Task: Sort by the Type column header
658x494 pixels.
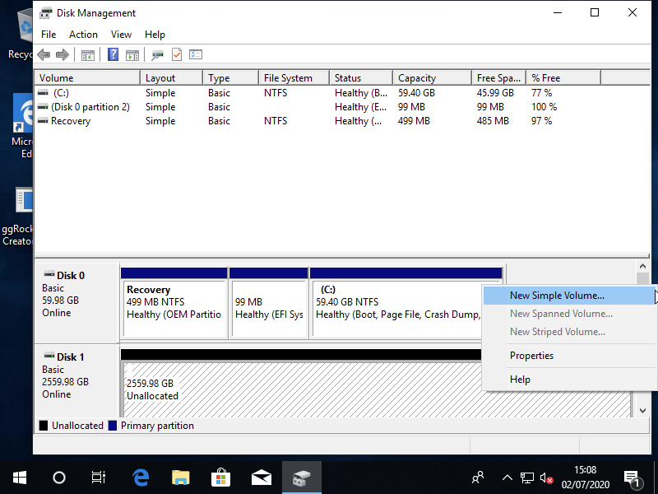Action: (x=230, y=78)
